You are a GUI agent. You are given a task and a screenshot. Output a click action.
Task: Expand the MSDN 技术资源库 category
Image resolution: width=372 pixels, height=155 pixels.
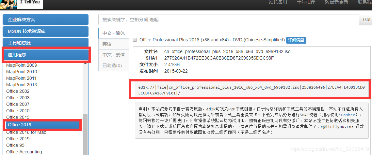45,31
